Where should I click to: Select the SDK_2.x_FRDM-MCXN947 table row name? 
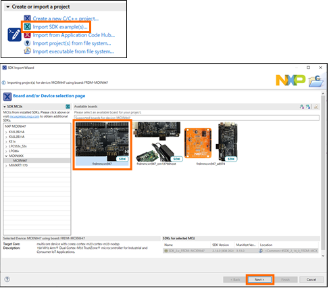pyautogui.click(x=186, y=251)
